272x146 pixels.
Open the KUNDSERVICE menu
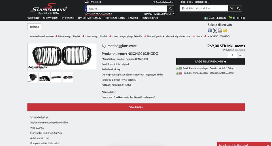coord(150,18)
